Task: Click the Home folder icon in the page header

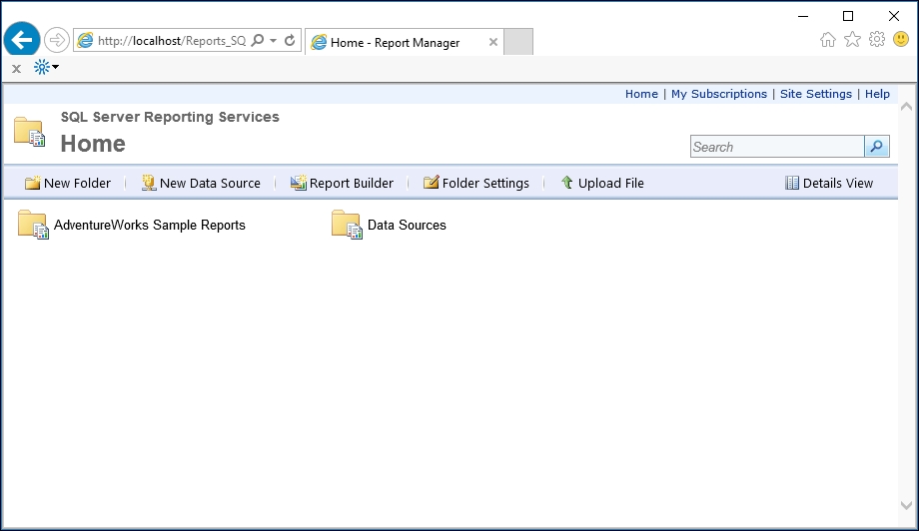Action: [29, 132]
